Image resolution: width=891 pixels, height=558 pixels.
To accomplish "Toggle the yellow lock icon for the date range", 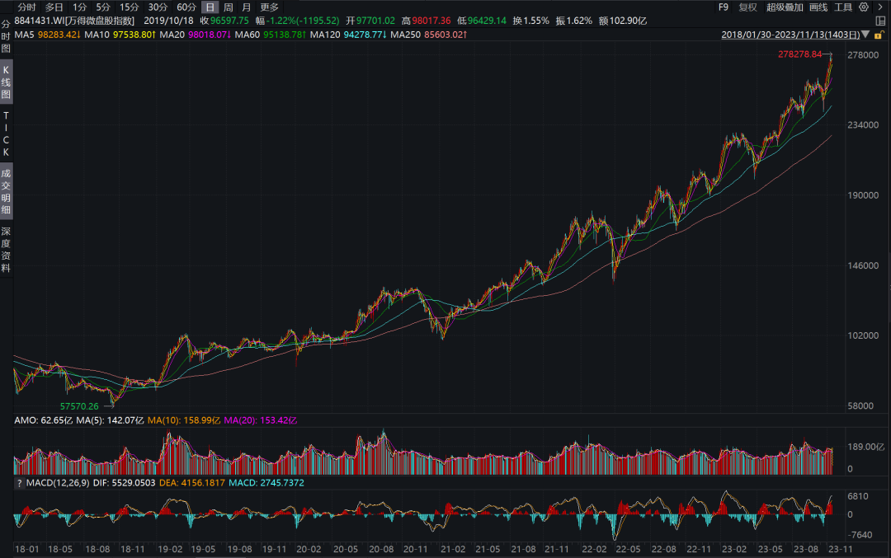I will coord(879,35).
